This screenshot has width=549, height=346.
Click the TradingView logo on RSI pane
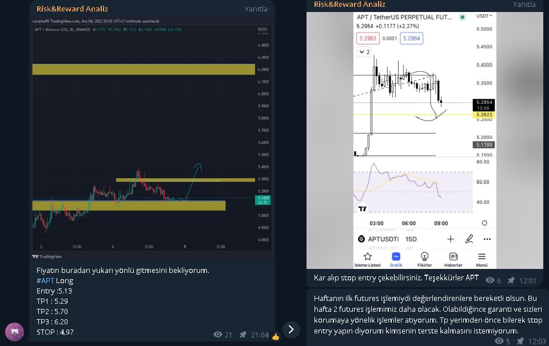coord(363,208)
